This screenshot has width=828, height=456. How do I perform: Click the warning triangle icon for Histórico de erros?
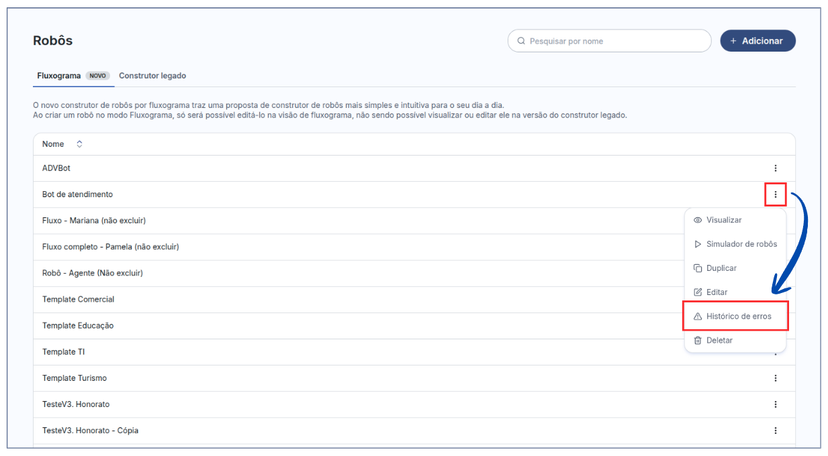click(698, 317)
